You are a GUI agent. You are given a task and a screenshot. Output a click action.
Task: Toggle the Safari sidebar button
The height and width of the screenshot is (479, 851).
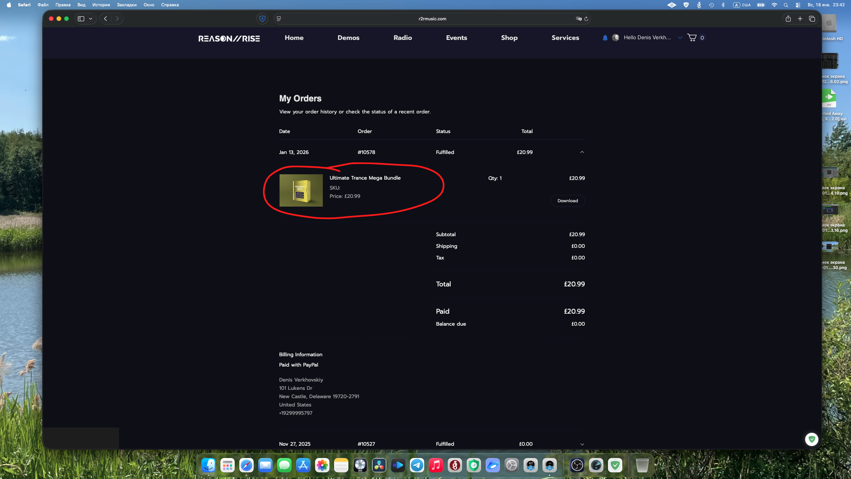81,19
